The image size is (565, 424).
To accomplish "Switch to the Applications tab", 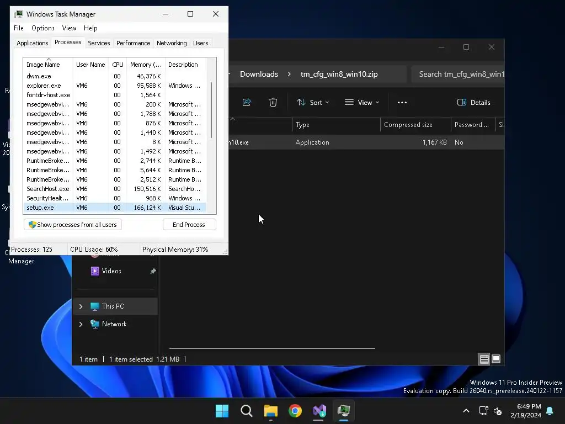I will tap(33, 43).
